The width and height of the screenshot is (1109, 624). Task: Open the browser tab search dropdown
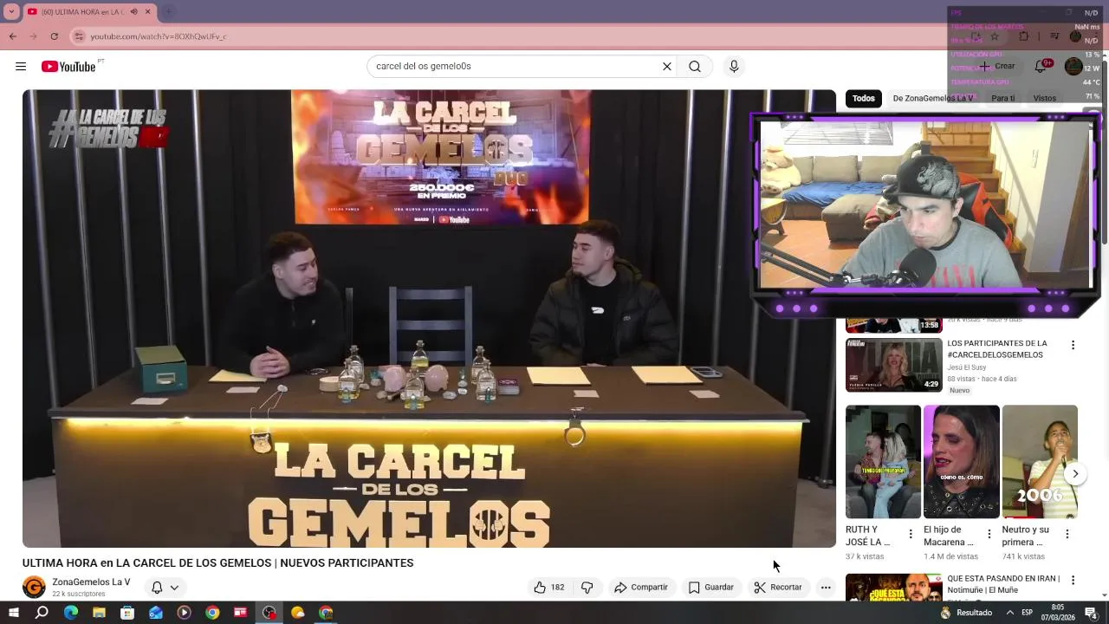pyautogui.click(x=11, y=11)
